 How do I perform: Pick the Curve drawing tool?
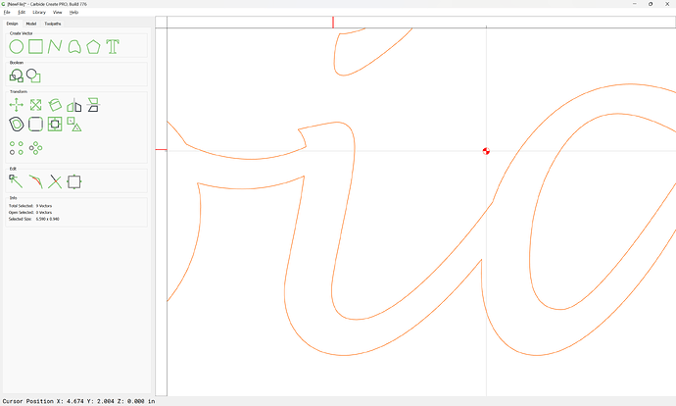pos(73,46)
